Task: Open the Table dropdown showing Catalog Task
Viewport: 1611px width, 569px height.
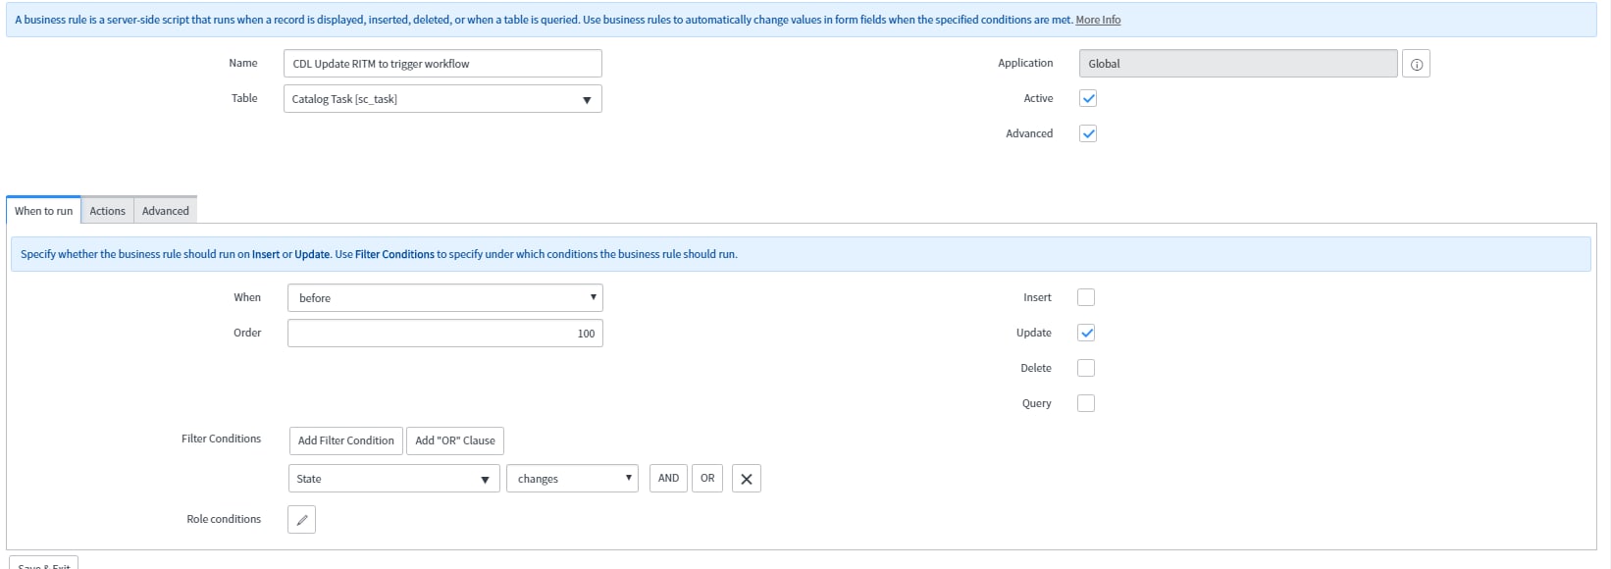Action: [442, 99]
